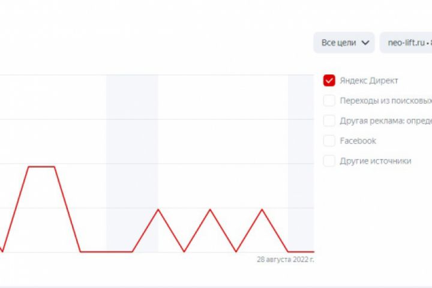Click the "Другие источники" legend label
432x288 pixels.
376,161
